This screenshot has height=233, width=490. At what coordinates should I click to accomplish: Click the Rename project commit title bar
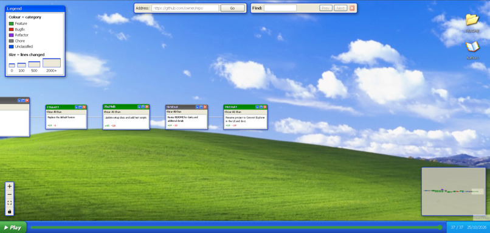click(x=246, y=107)
